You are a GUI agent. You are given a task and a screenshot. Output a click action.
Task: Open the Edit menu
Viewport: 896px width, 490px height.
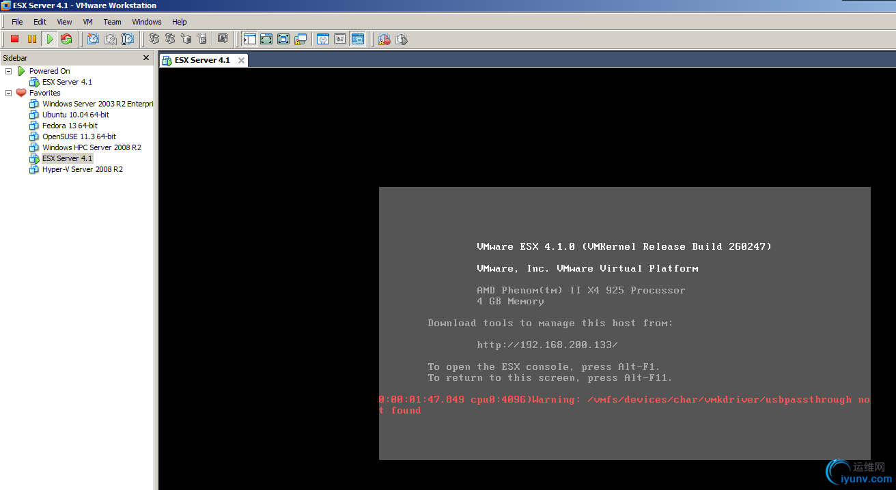tap(40, 22)
